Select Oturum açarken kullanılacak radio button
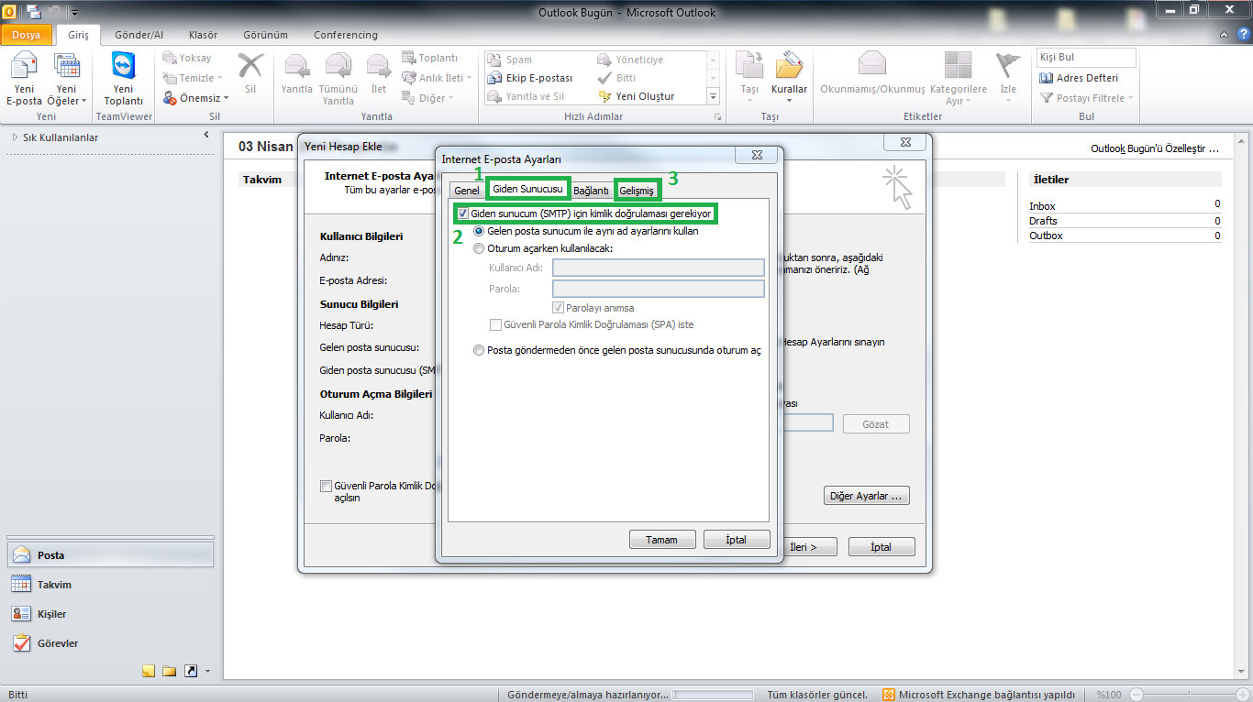Viewport: 1253px width, 702px height. coord(478,247)
